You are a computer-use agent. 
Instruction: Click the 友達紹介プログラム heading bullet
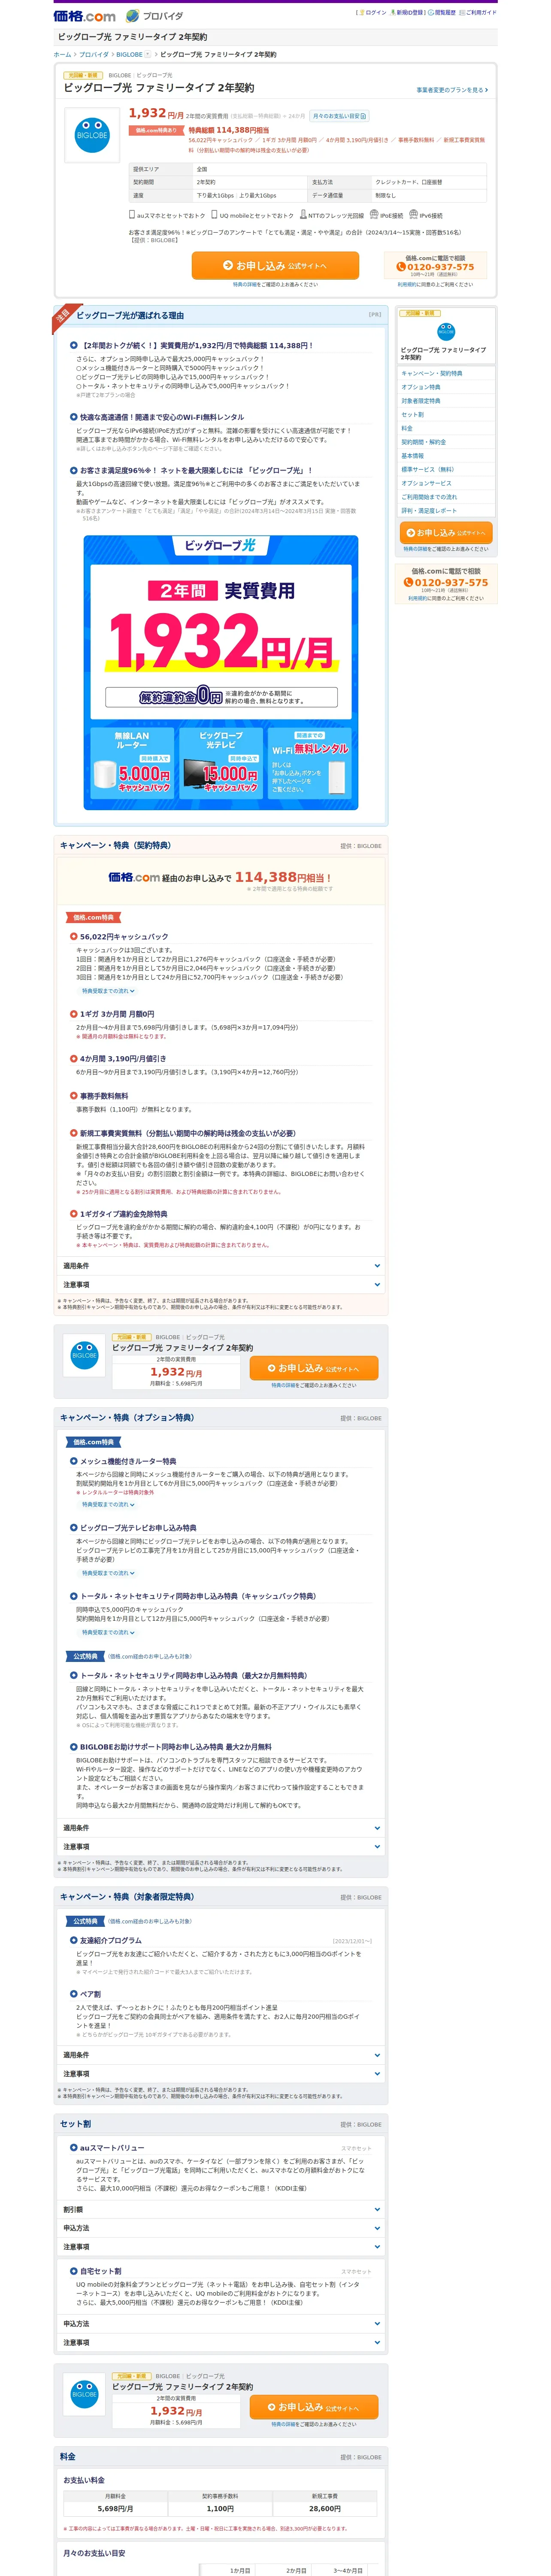74,1940
